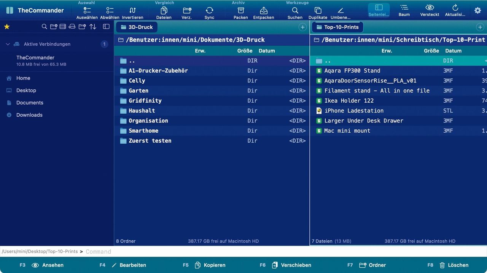Select the Garten folder

212,90
